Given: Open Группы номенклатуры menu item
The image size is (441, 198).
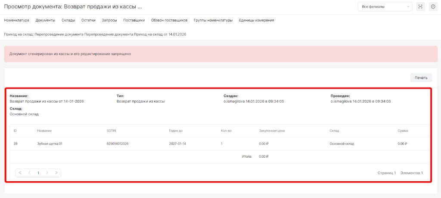Looking at the screenshot, I should tap(213, 20).
